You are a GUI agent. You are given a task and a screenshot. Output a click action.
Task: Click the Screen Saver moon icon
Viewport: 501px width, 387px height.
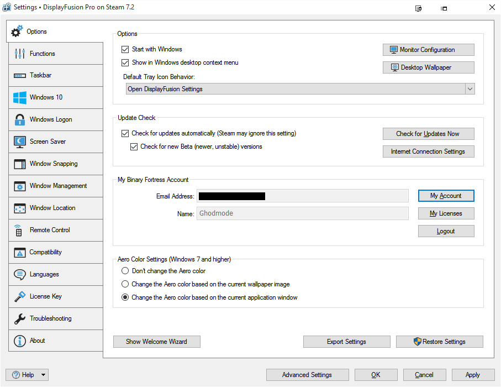pyautogui.click(x=20, y=142)
